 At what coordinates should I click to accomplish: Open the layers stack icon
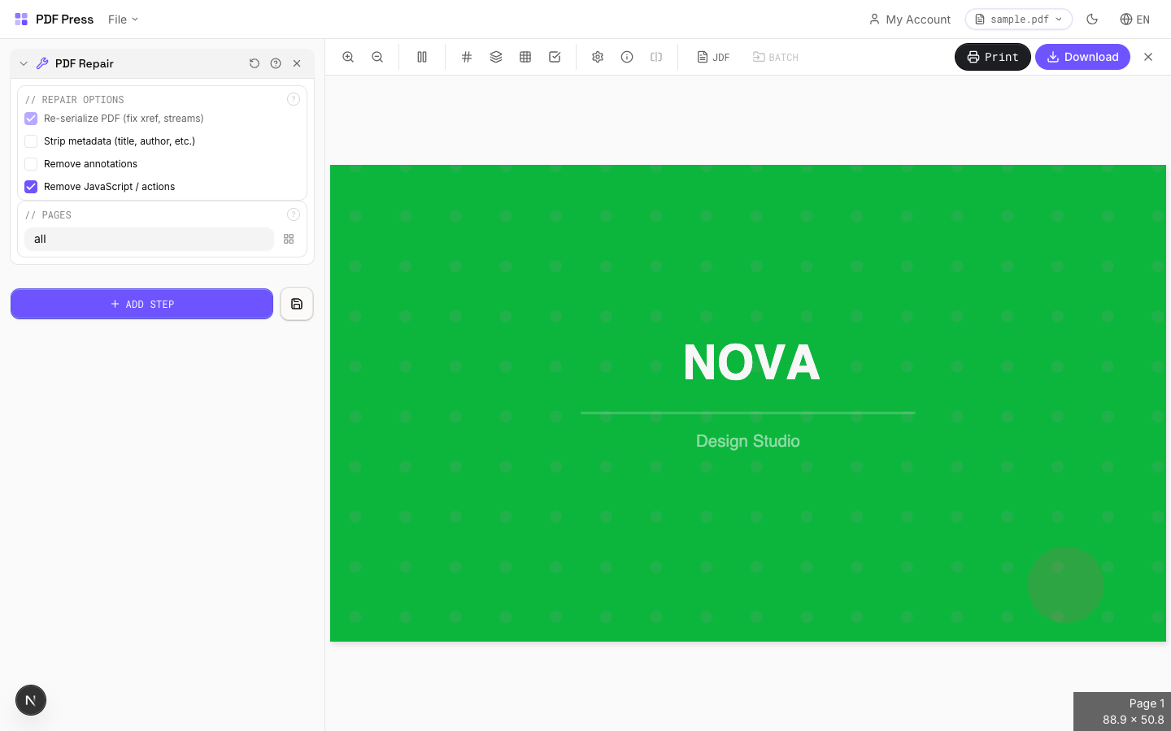[x=496, y=57]
